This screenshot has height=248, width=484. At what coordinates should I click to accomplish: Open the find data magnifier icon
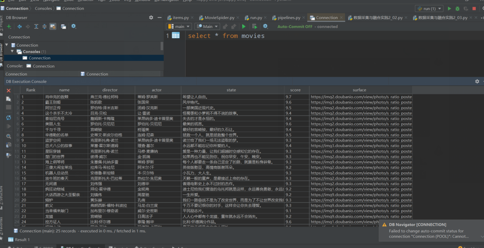coord(8,136)
